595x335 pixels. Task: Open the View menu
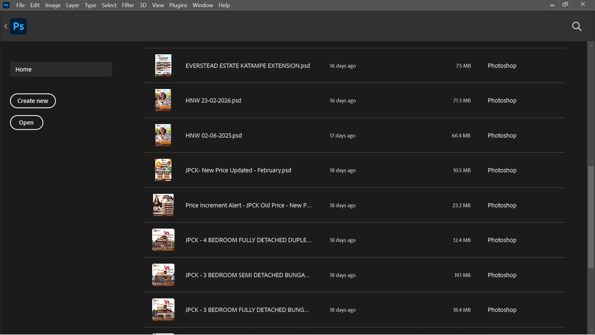point(158,5)
